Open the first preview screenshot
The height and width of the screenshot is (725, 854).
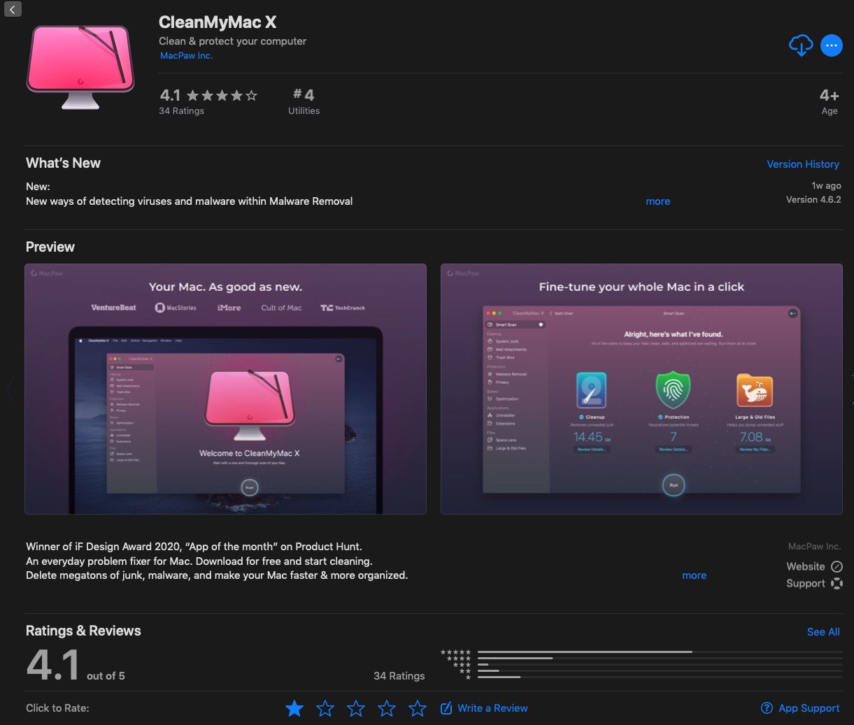point(225,389)
